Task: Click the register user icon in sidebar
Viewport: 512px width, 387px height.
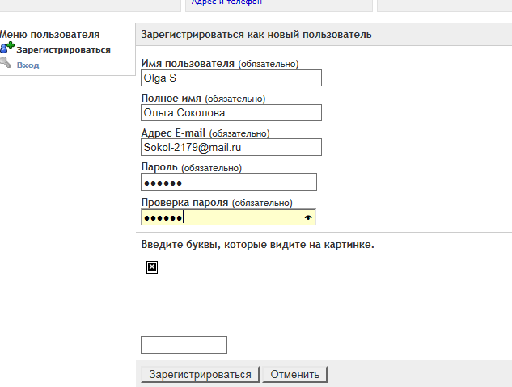Action: [6, 49]
